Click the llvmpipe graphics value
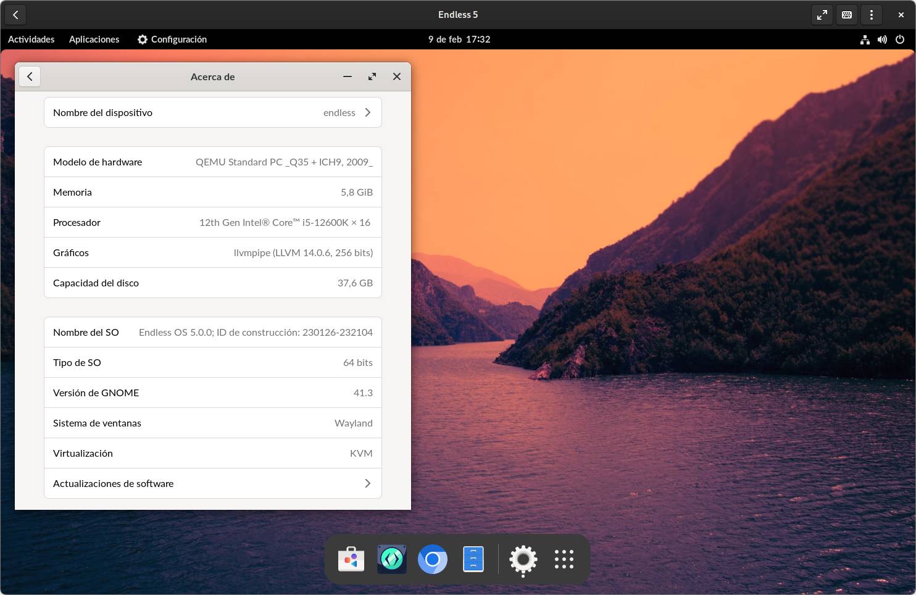Image resolution: width=916 pixels, height=595 pixels. [x=303, y=252]
